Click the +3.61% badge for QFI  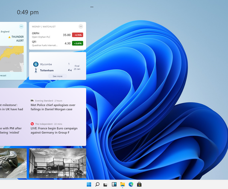tap(78, 43)
